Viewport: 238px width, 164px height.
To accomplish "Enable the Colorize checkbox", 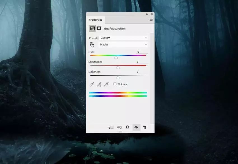I will pos(115,84).
